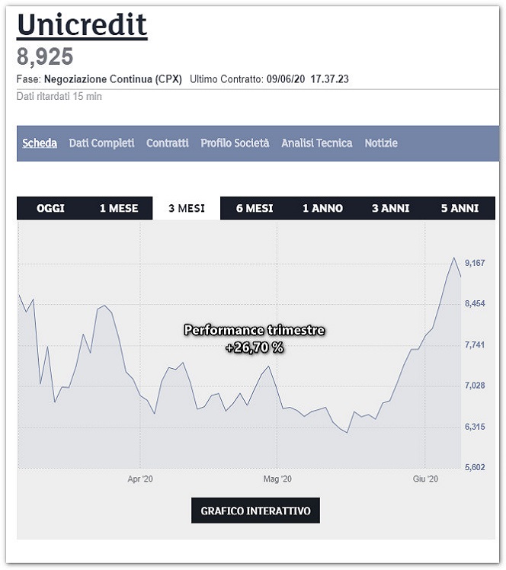
Task: Switch chart to 1 ANNO
Action: pos(323,208)
